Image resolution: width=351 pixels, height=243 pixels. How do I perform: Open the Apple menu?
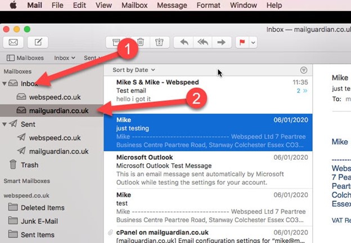tap(13, 5)
